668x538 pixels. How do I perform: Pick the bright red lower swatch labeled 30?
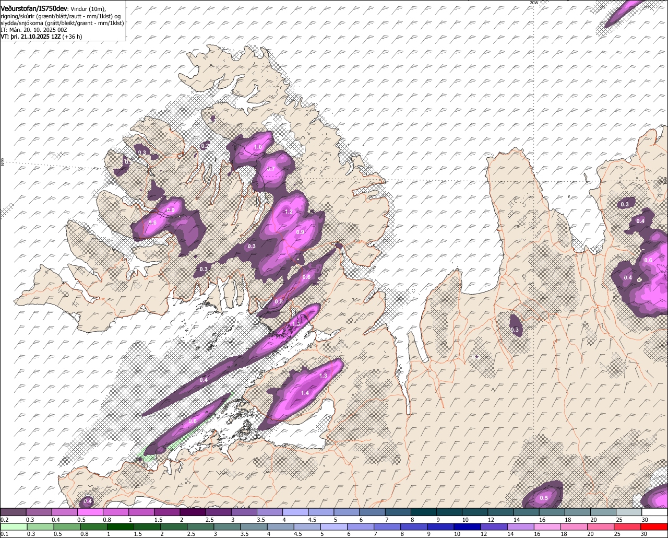coord(655,527)
